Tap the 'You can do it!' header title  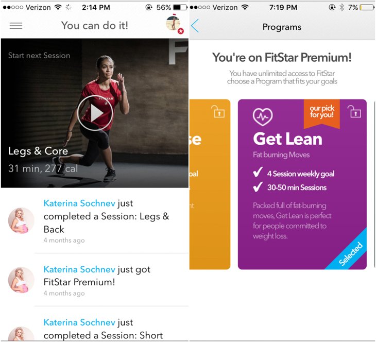95,25
